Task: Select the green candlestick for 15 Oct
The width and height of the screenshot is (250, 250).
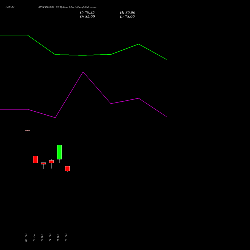Action: click(59, 152)
